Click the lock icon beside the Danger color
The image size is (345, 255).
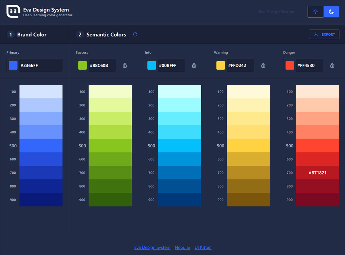tap(332, 65)
